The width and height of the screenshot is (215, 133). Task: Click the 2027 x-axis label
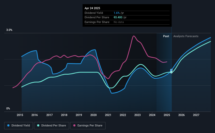196,115
